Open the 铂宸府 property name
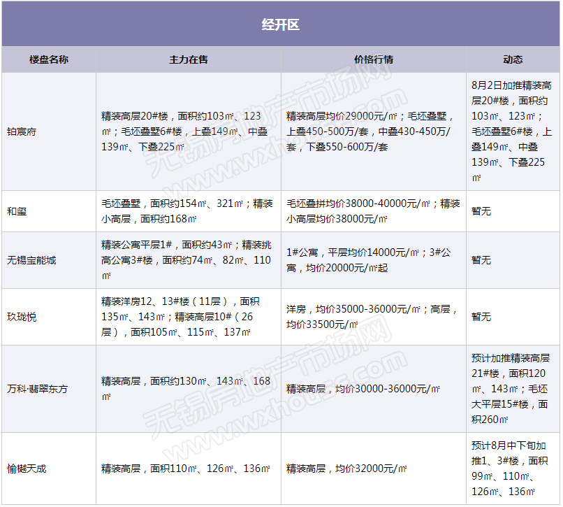Viewport: 563px width, 507px height. (22, 131)
